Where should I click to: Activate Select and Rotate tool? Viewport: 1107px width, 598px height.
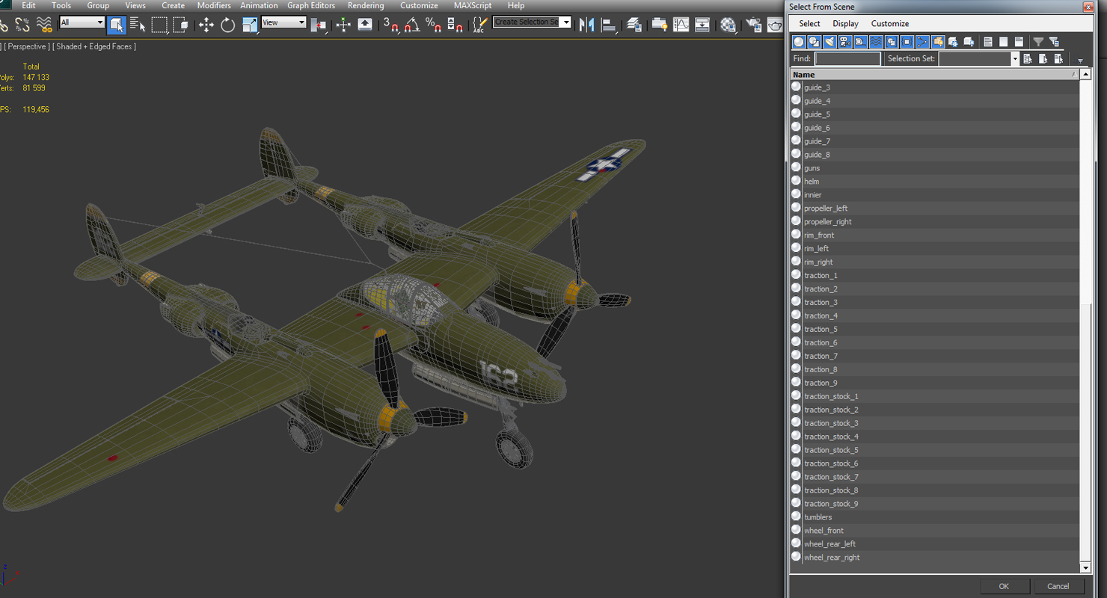pyautogui.click(x=227, y=25)
